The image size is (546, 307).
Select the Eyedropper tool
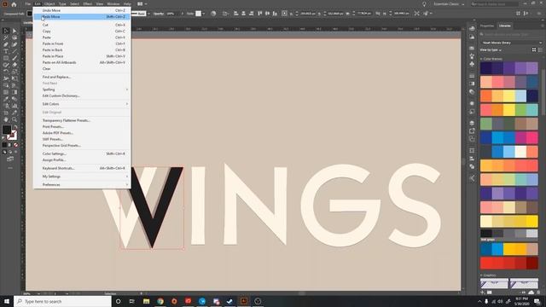coord(6,99)
